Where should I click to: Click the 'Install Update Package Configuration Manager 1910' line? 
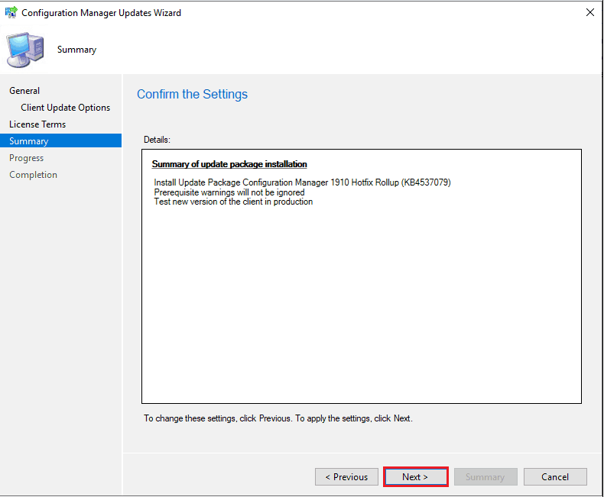tap(303, 182)
